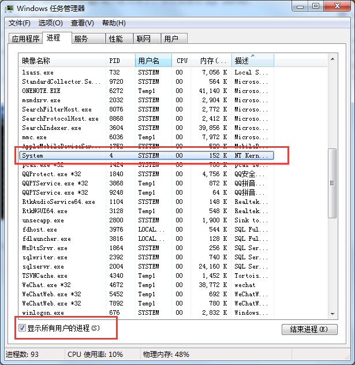Select the StandardCollector.Se... process row

click(147, 81)
